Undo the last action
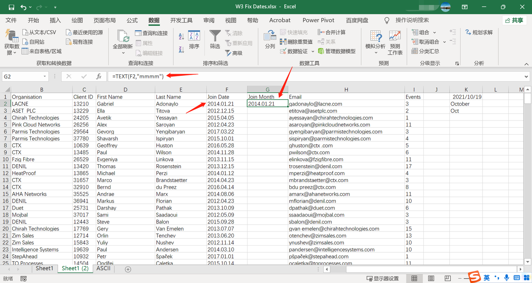This screenshot has width=532, height=283. click(x=24, y=7)
